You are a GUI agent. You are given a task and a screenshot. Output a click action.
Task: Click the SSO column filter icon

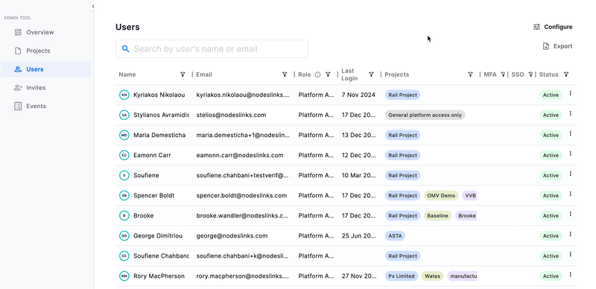[x=530, y=74]
